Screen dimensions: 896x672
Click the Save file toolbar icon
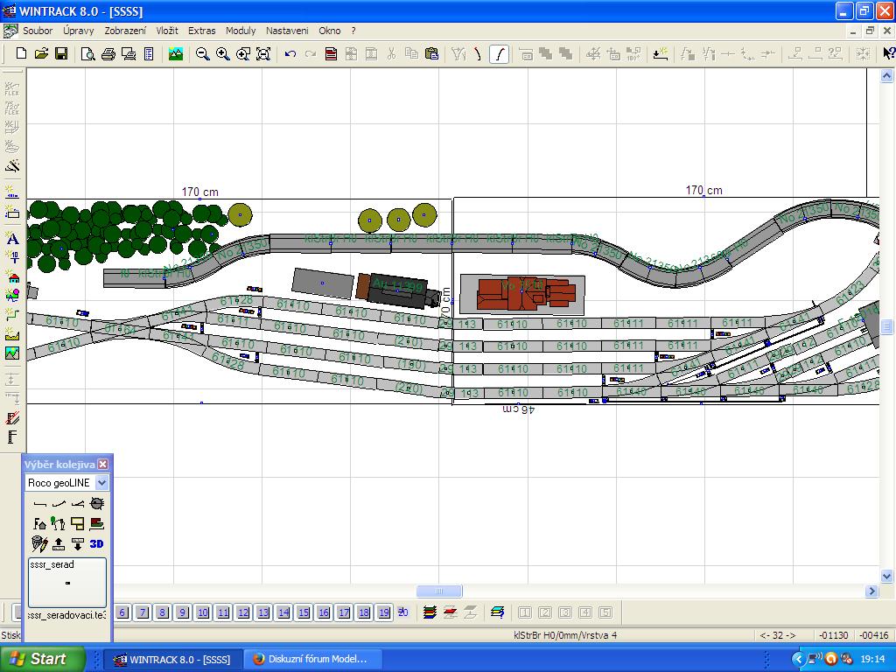point(61,54)
